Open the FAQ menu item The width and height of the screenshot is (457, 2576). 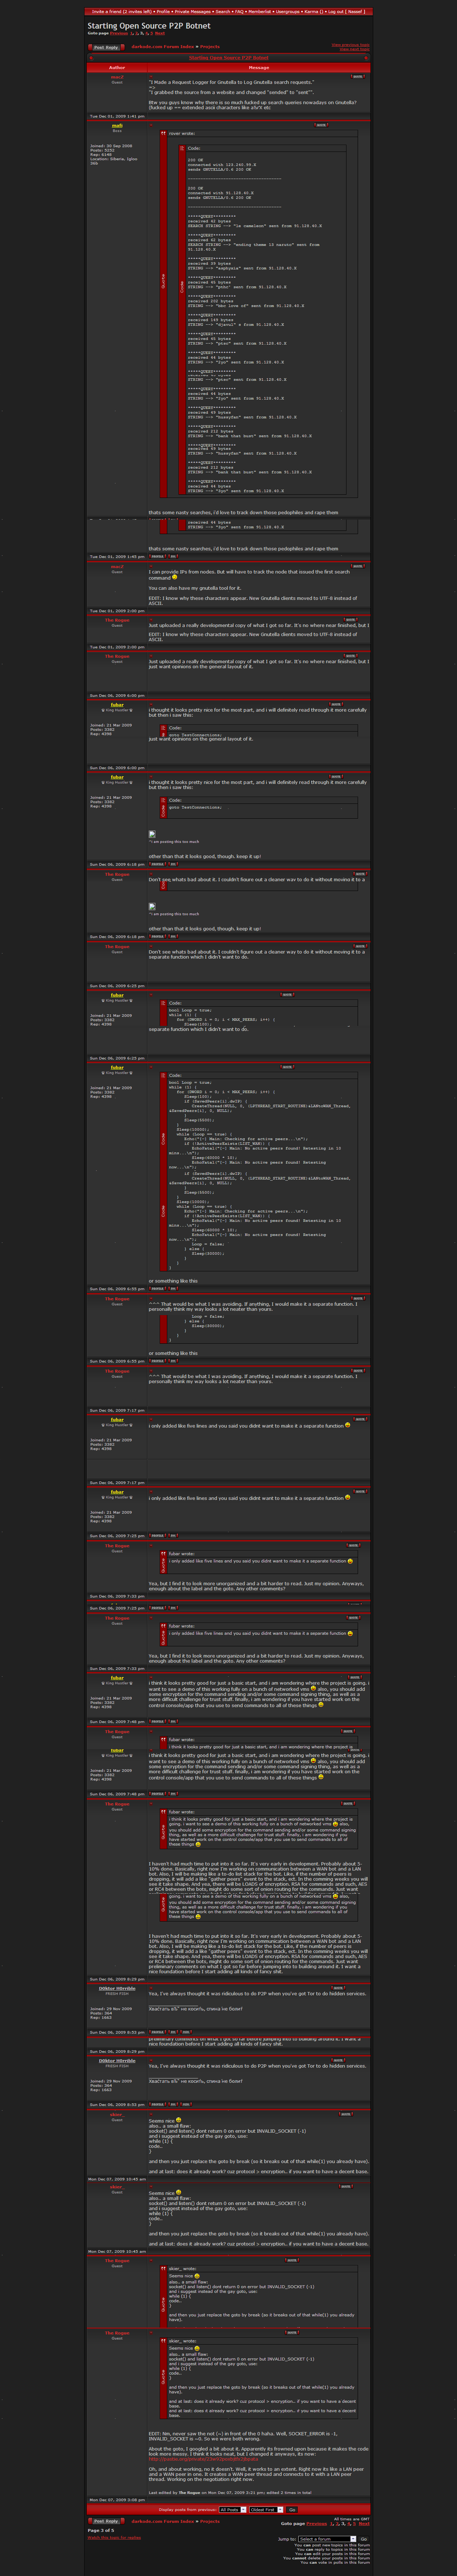tap(240, 12)
